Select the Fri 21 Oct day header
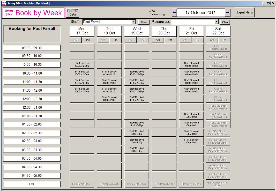This screenshot has width=276, height=191. [191, 31]
